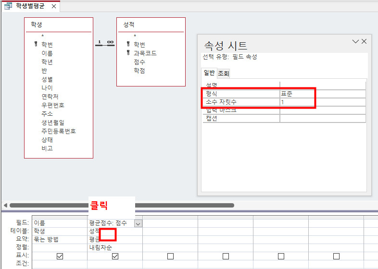Click the key icon beside 과목코드 in 성적 table

tap(128, 53)
